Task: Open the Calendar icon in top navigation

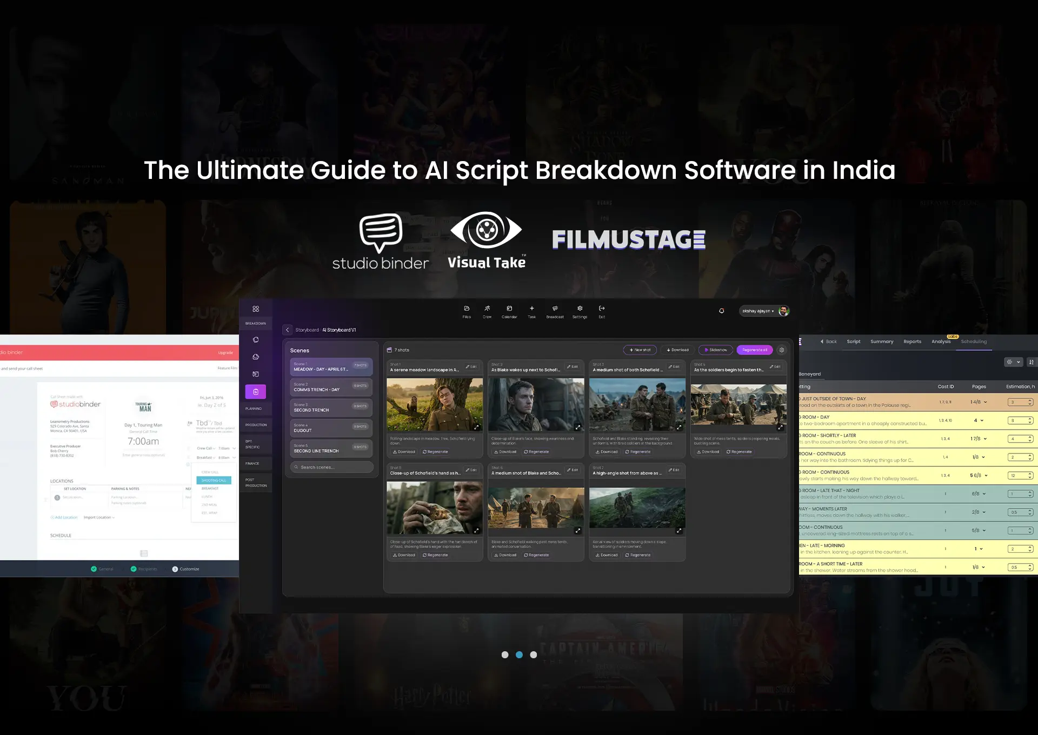Action: pos(509,309)
